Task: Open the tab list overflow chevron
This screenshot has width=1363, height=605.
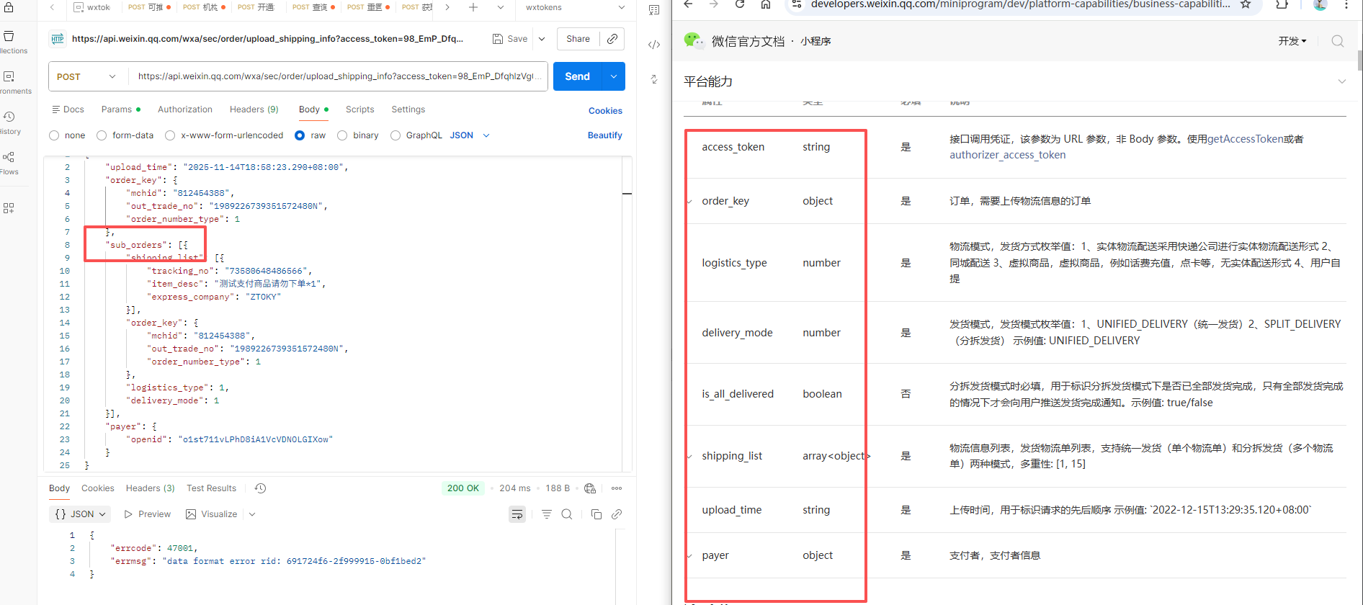Action: point(501,7)
